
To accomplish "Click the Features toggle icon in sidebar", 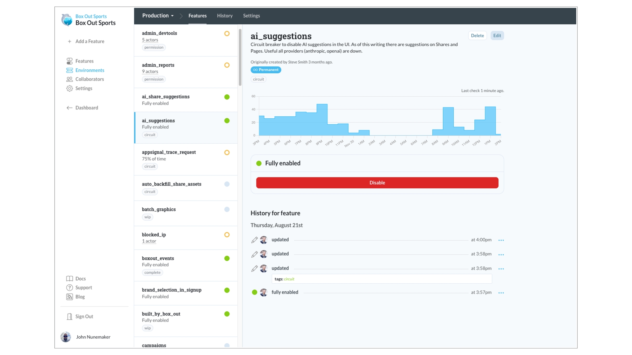I will (69, 61).
